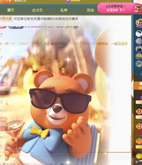Click the gold diamond badge icon
142x165 pixels.
tap(139, 156)
